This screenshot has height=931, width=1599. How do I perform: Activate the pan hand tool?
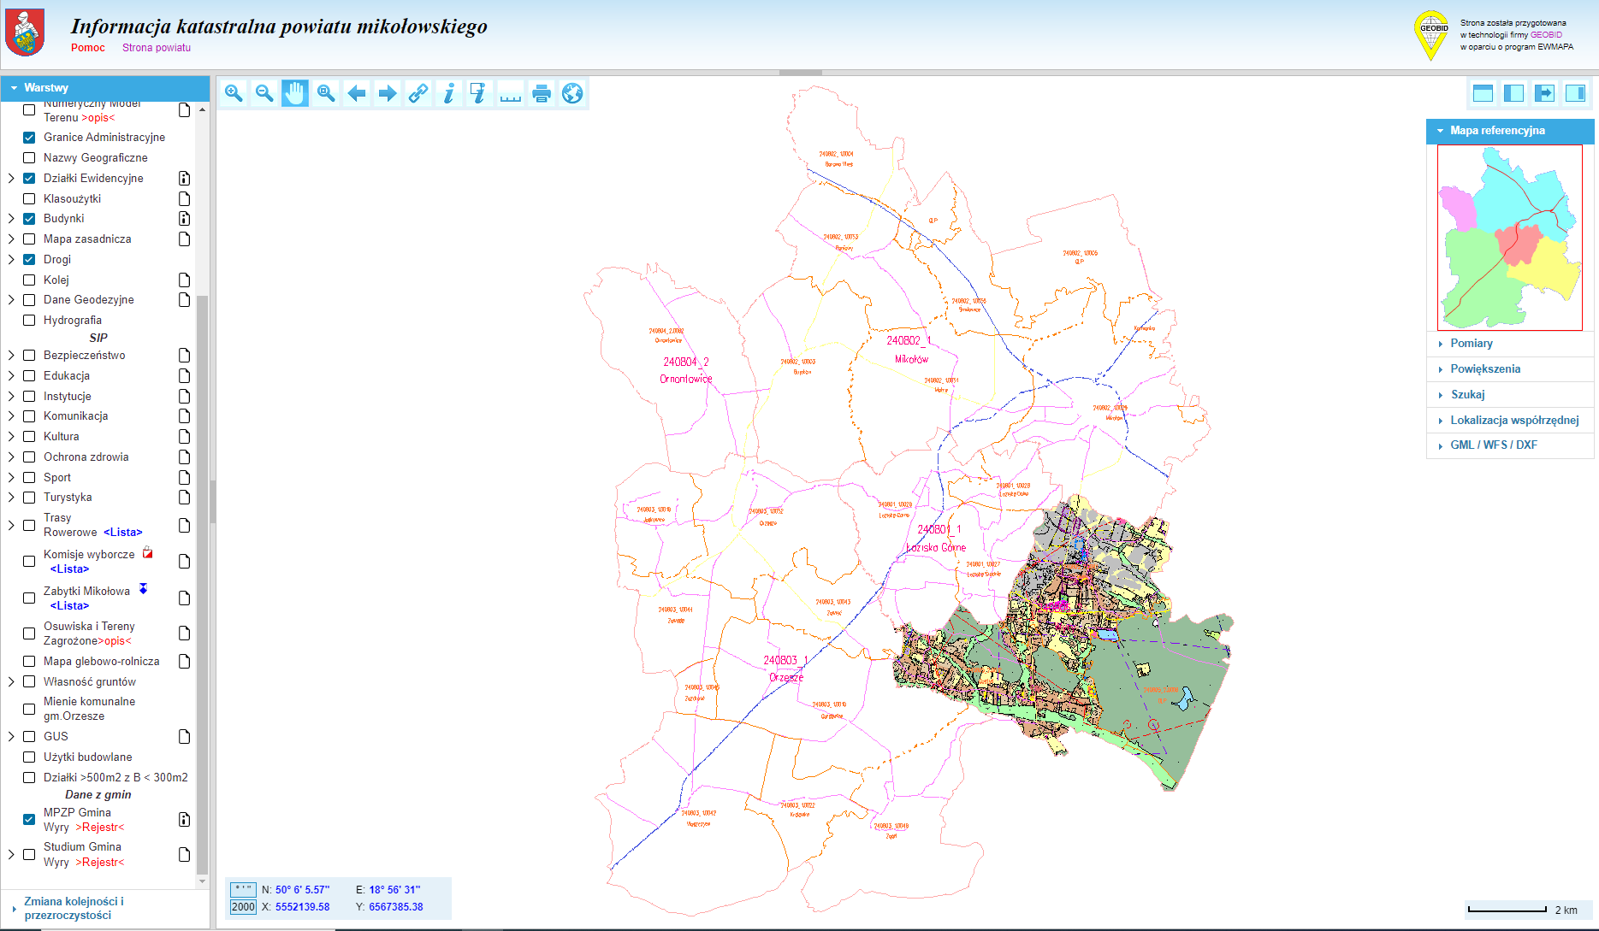pos(295,93)
